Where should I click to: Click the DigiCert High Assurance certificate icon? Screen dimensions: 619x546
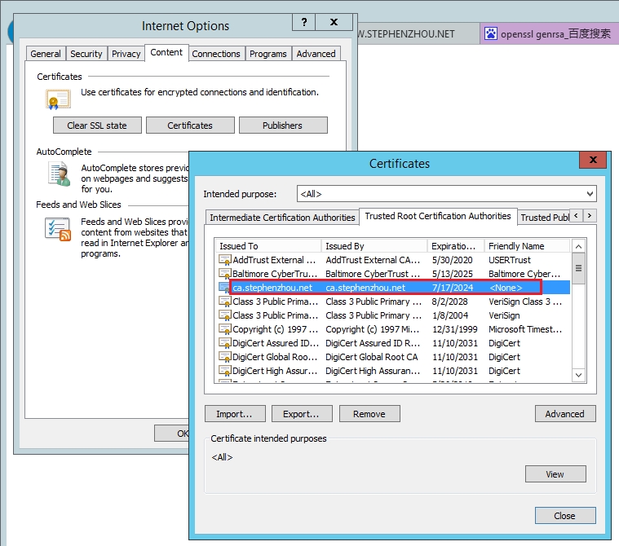(x=224, y=371)
